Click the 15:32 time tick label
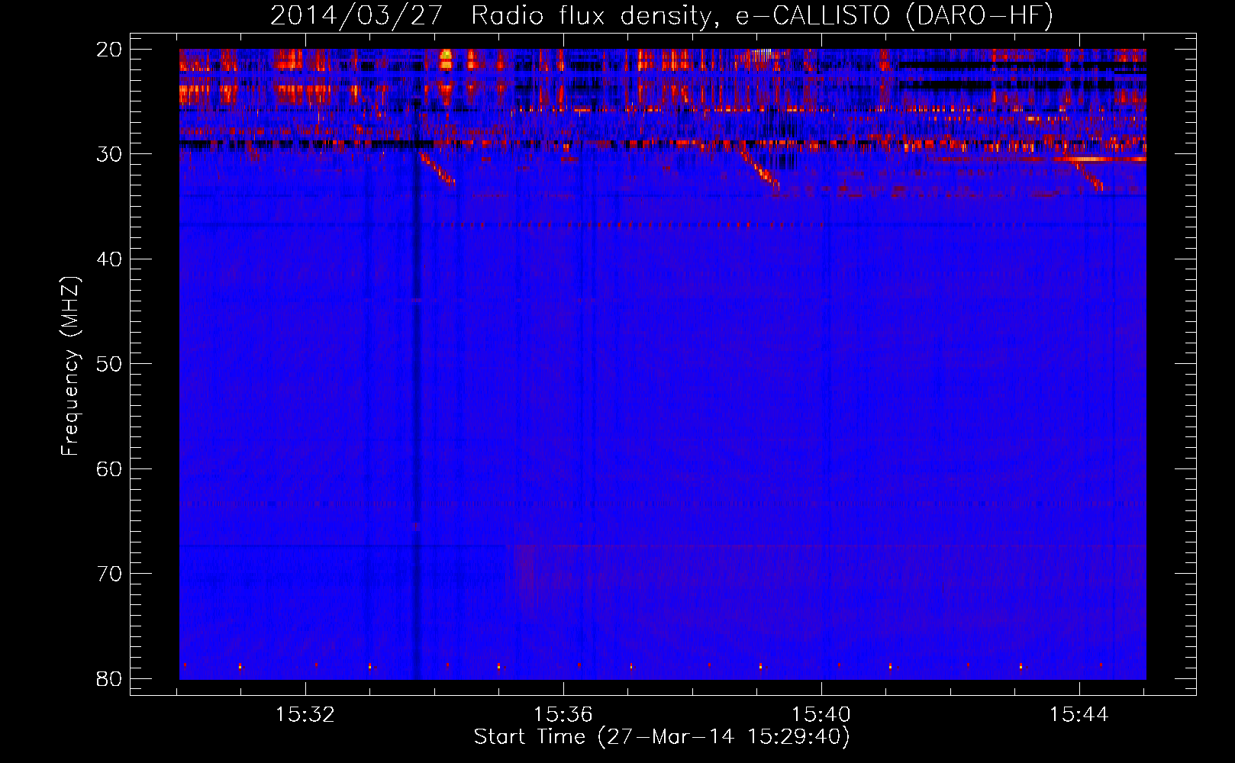 [x=305, y=715]
